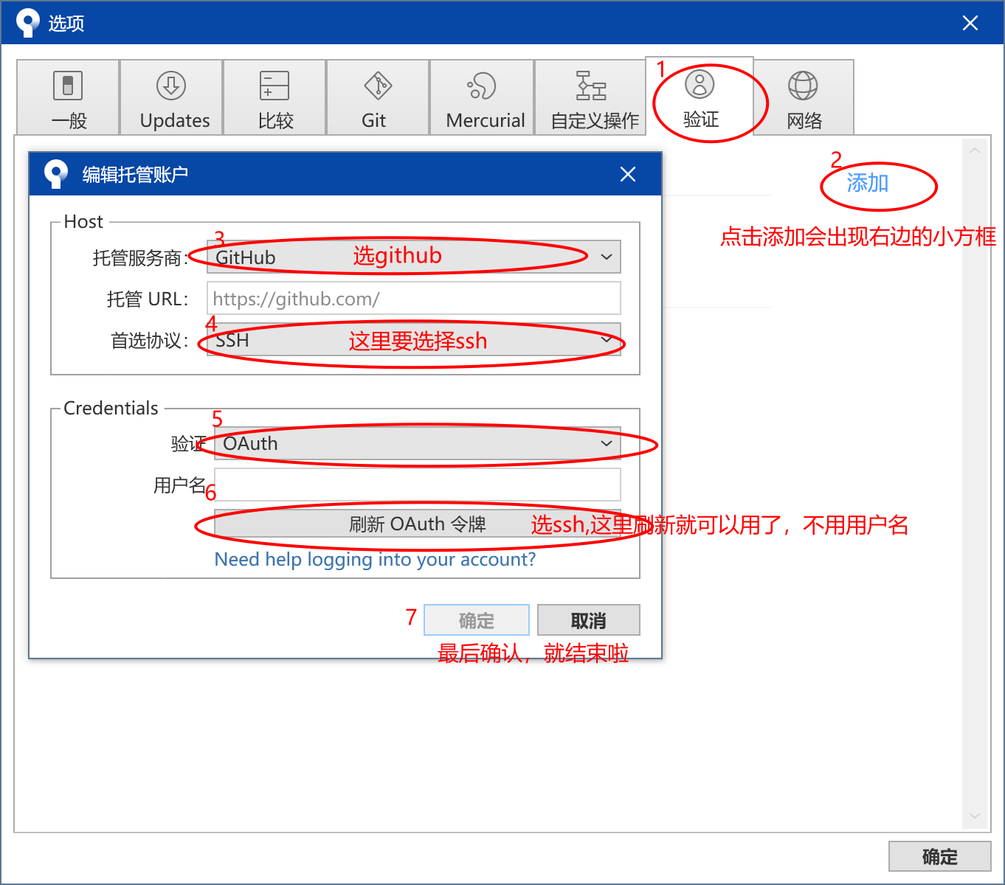Close the 选项 options window
1005x885 pixels.
[970, 23]
